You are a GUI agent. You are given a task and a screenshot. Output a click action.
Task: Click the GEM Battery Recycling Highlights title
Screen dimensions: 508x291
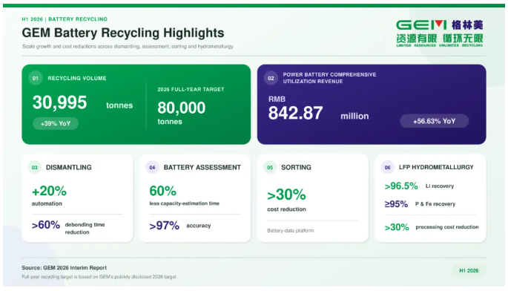(x=123, y=33)
